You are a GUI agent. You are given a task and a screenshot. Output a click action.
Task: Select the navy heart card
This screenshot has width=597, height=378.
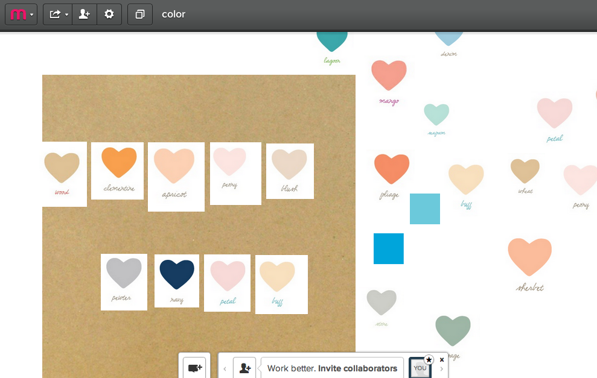[x=177, y=280]
